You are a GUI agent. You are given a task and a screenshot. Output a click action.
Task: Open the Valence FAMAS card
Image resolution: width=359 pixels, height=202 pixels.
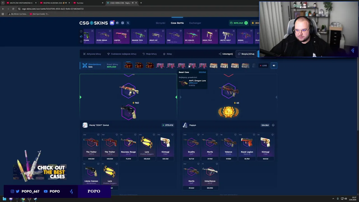click(x=228, y=147)
